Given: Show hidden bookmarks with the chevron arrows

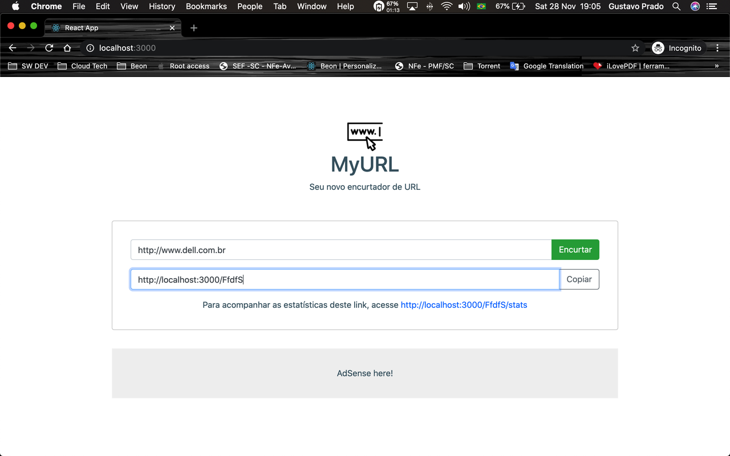Looking at the screenshot, I should pos(717,66).
